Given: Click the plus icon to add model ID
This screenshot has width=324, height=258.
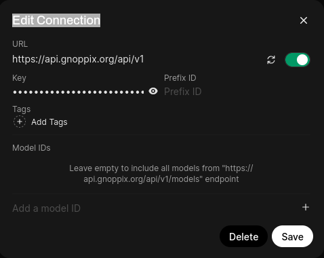Looking at the screenshot, I should (306, 207).
